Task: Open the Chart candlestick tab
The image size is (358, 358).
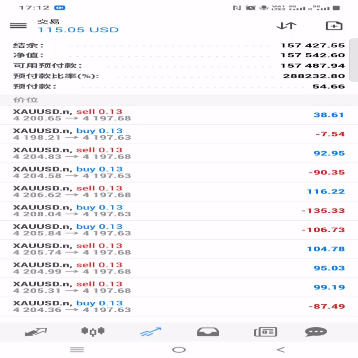Action: 93,331
